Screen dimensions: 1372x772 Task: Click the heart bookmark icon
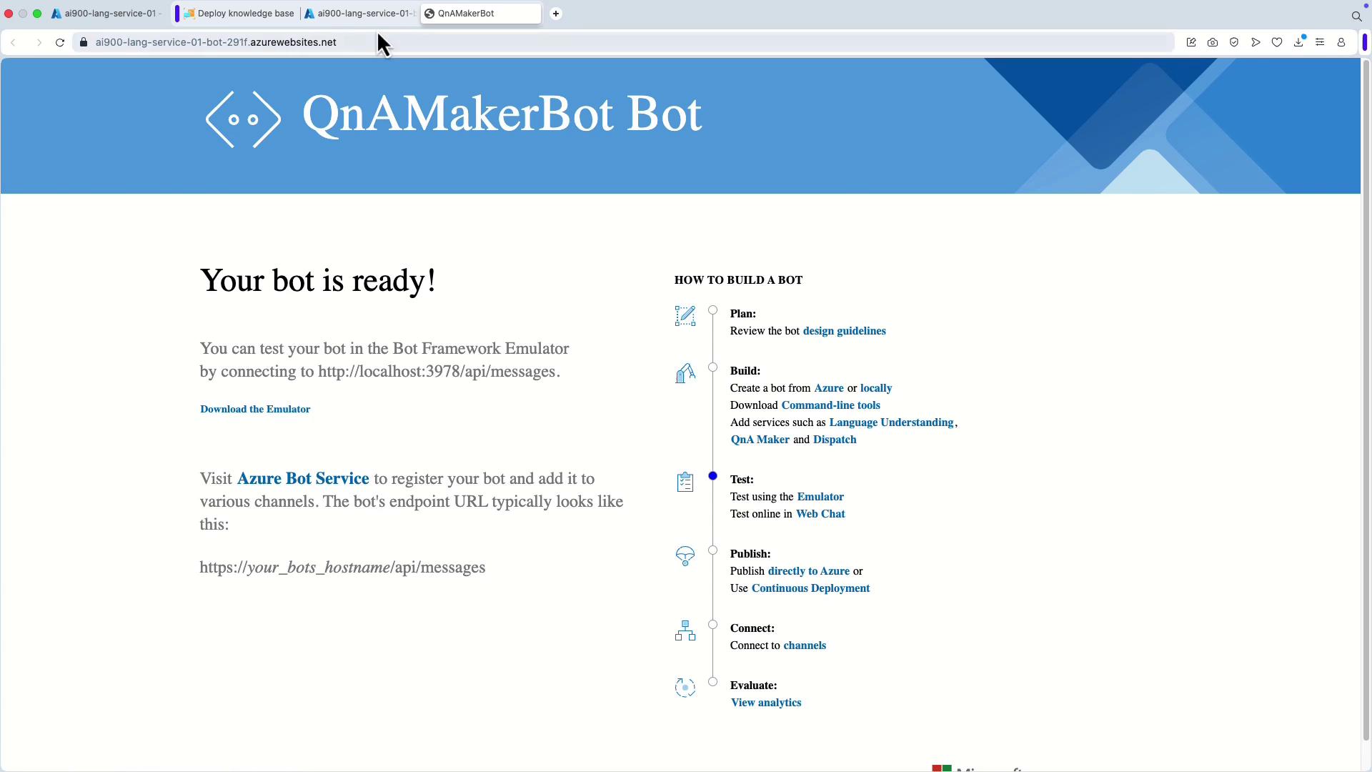pyautogui.click(x=1277, y=42)
